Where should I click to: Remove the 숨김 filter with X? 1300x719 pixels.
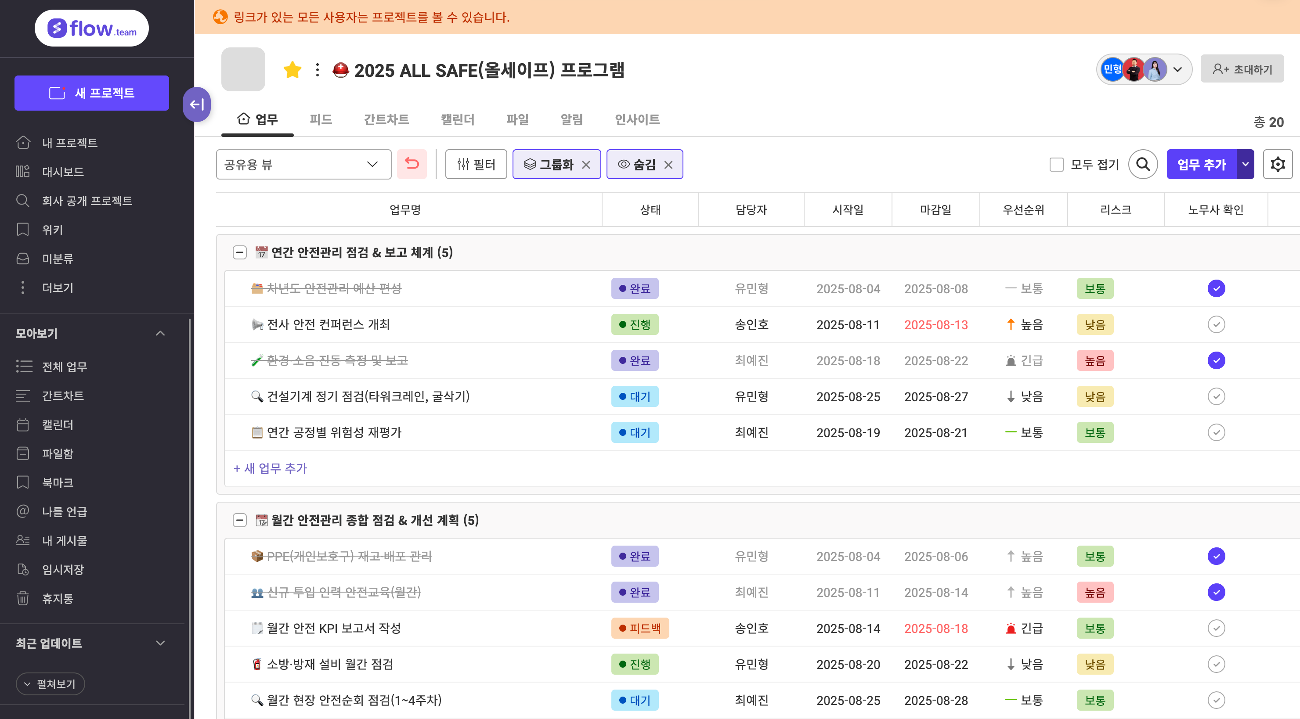pos(668,165)
